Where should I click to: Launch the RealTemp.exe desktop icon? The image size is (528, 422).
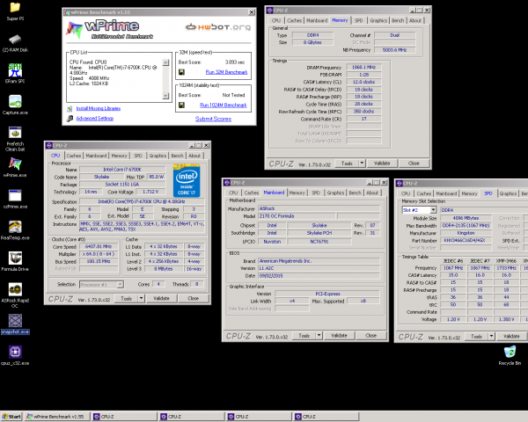pos(15,227)
